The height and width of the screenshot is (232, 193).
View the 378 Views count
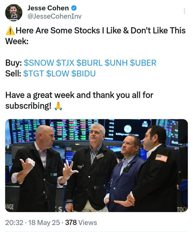click(81, 223)
